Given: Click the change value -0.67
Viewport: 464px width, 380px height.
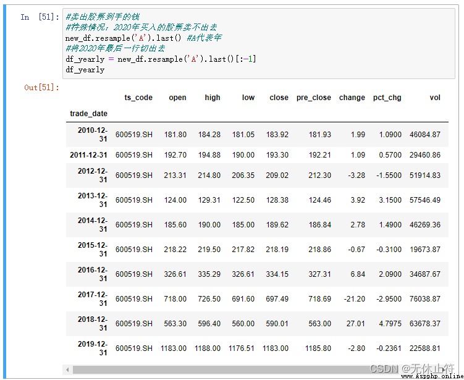Looking at the screenshot, I should [x=356, y=250].
